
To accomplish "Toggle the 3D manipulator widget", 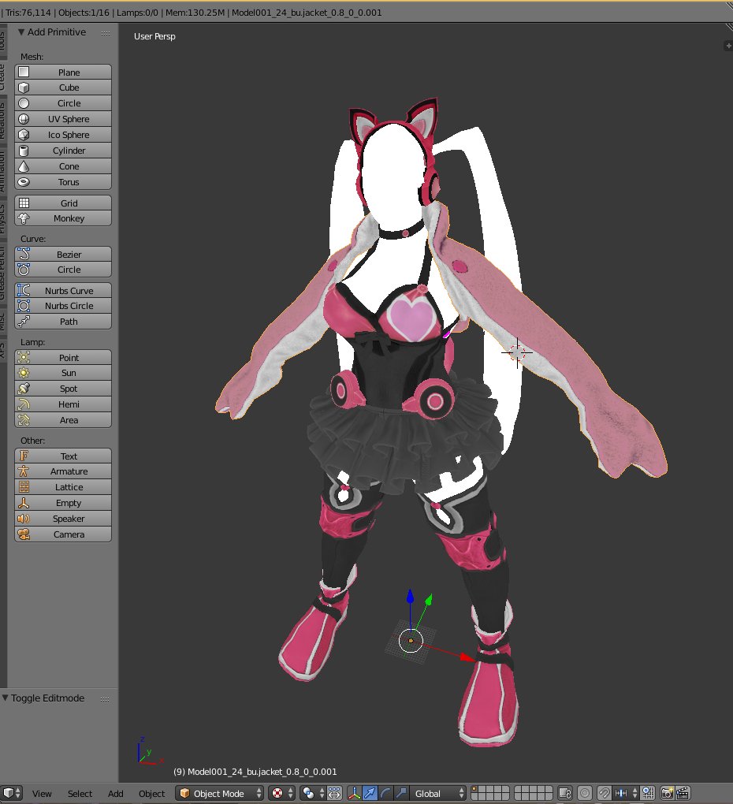I will (x=354, y=793).
